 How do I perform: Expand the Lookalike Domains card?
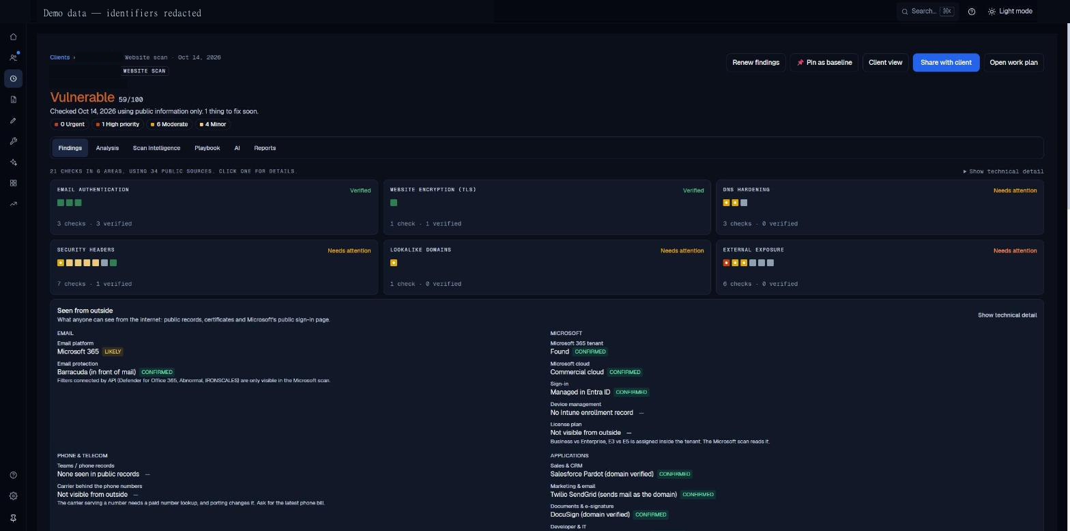pos(547,267)
